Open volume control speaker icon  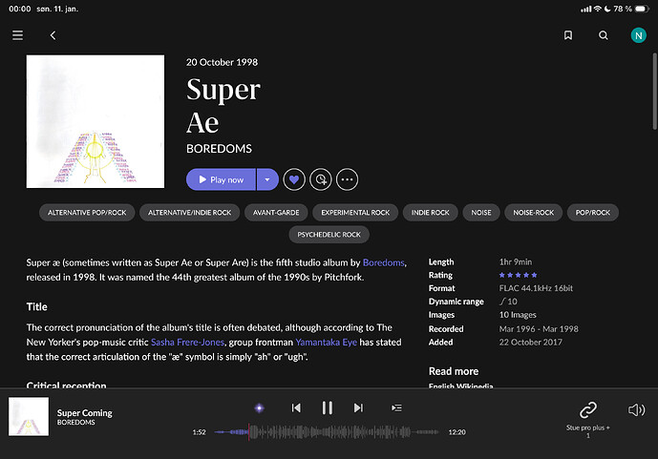click(x=636, y=409)
